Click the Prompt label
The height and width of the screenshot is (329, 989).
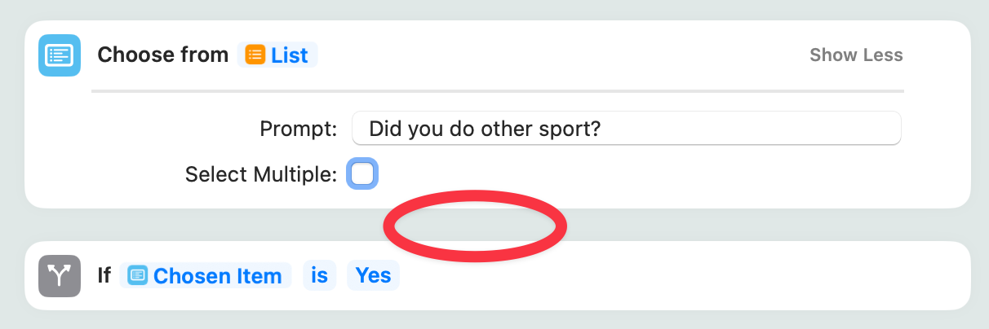298,129
